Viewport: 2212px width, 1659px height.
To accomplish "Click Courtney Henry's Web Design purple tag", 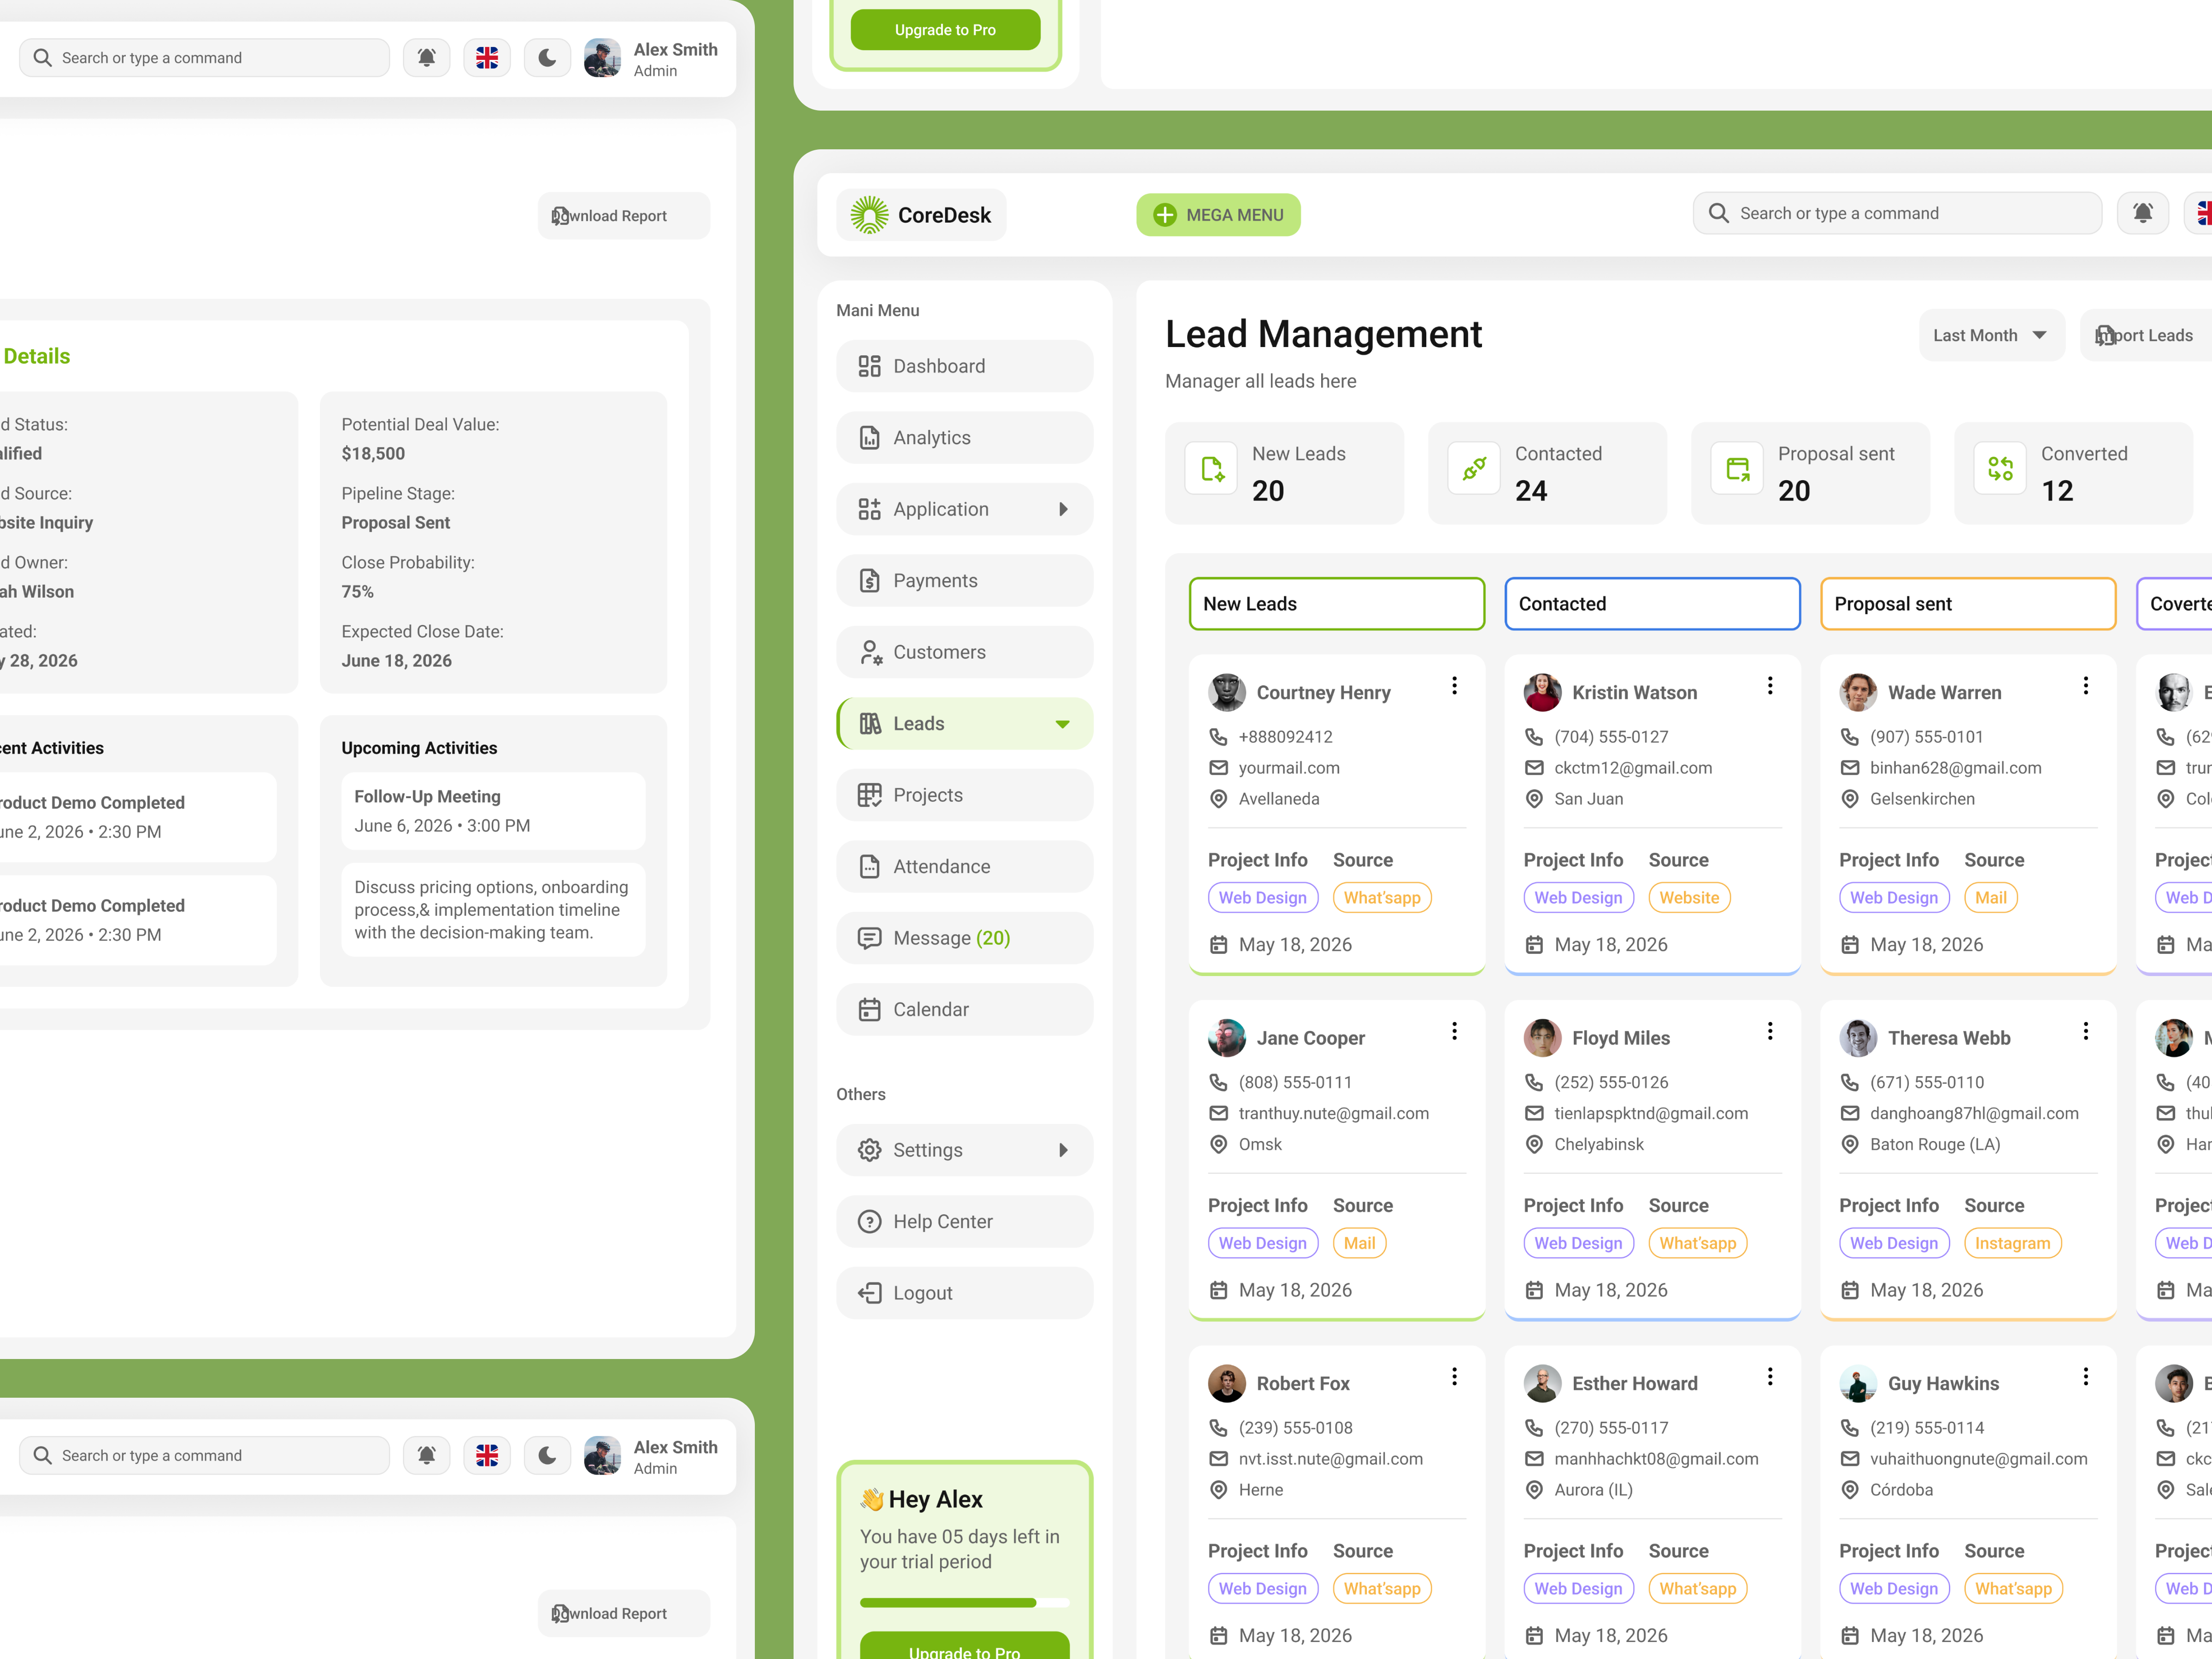I will pos(1263,898).
